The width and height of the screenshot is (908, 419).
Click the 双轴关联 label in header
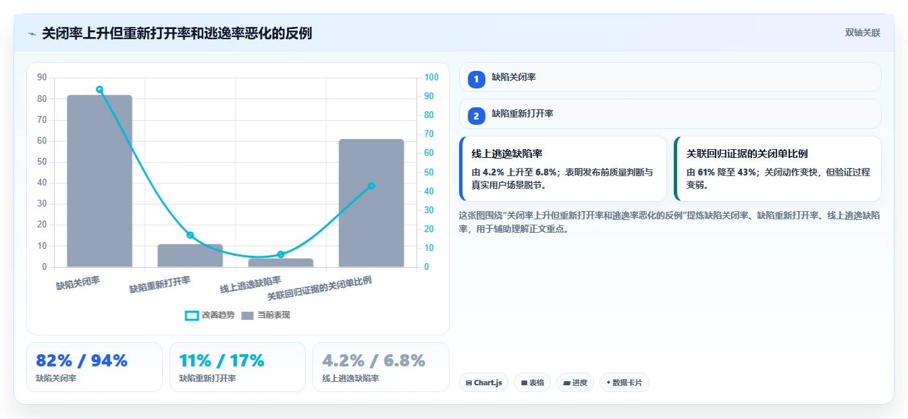point(863,33)
